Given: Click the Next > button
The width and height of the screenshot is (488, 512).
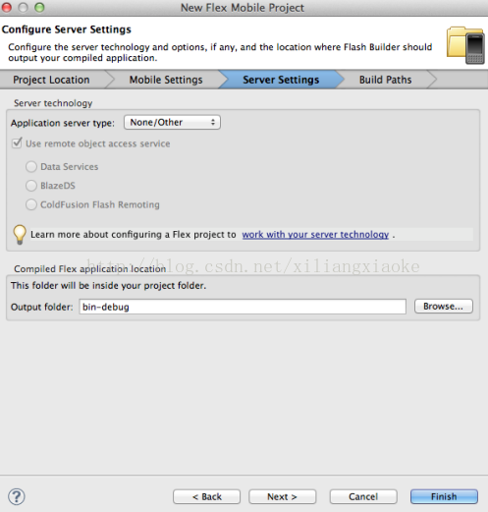Looking at the screenshot, I should click(x=282, y=496).
